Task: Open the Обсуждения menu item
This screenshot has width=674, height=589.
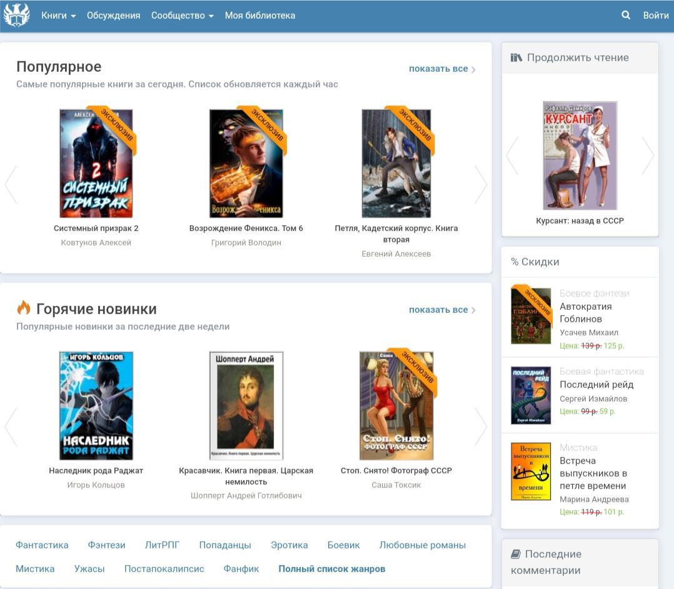Action: (113, 16)
